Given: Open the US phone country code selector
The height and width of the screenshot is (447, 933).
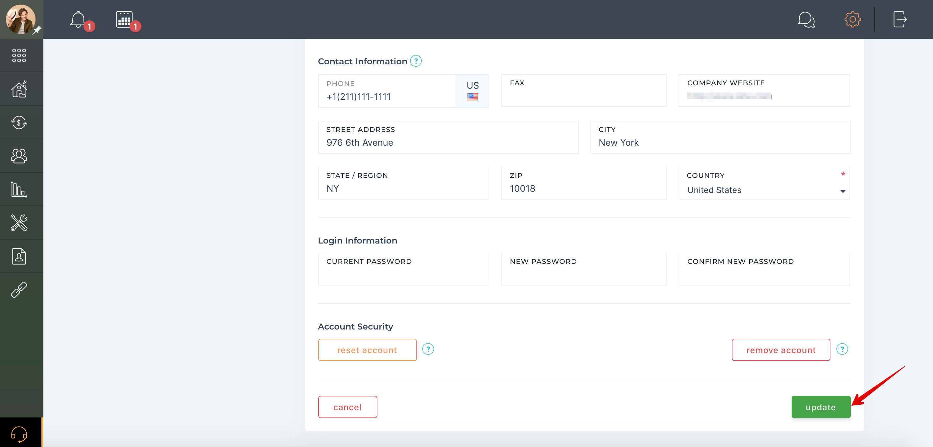Looking at the screenshot, I should click(x=472, y=91).
